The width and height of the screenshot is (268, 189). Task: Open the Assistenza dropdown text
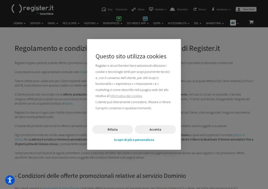224,9
